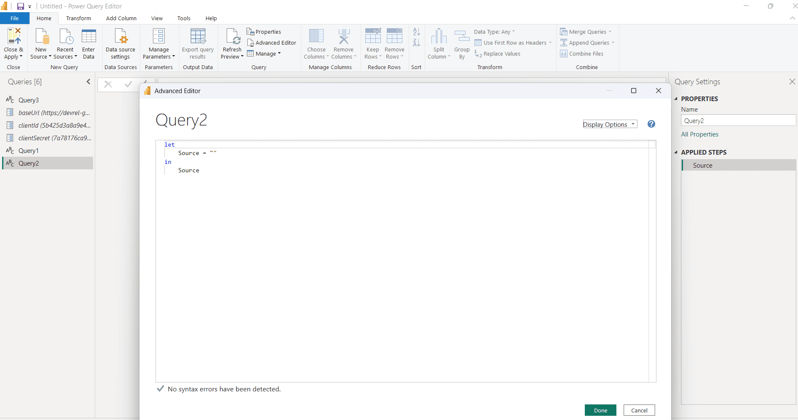Image resolution: width=798 pixels, height=420 pixels.
Task: Switch to the Tools ribbon tab
Action: coord(184,18)
